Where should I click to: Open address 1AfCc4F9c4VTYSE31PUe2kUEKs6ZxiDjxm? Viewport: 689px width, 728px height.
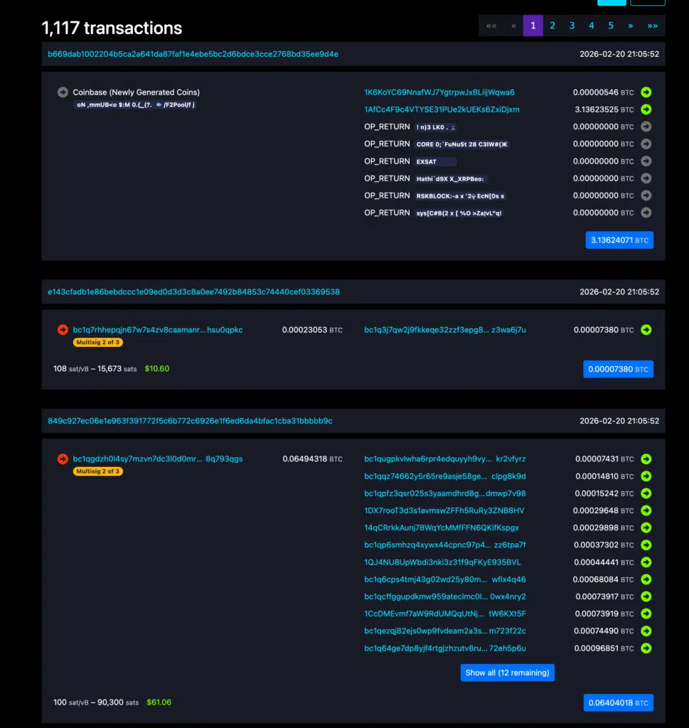(x=442, y=109)
